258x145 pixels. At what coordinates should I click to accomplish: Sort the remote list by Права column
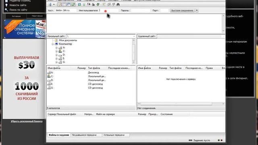pyautogui.click(x=212, y=68)
